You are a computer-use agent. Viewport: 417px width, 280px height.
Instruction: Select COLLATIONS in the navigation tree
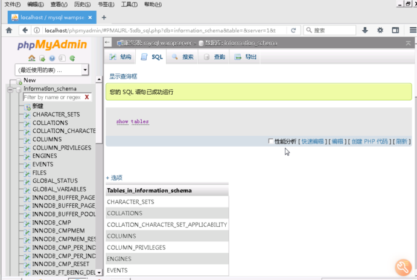50,123
